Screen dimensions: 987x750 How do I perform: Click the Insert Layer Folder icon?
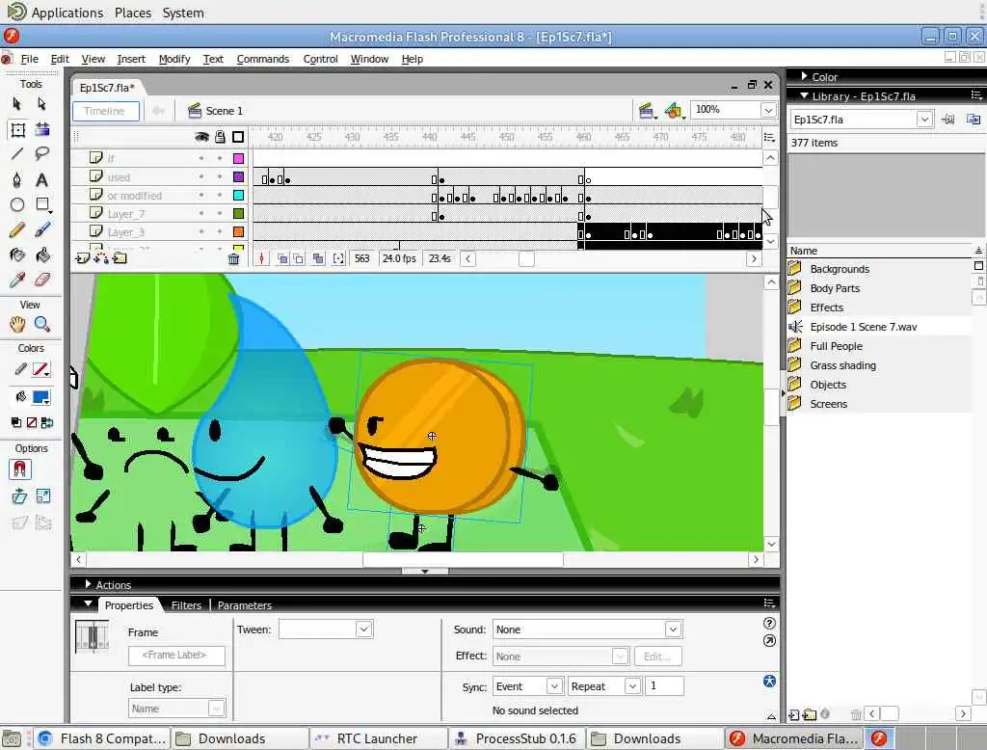pyautogui.click(x=120, y=258)
